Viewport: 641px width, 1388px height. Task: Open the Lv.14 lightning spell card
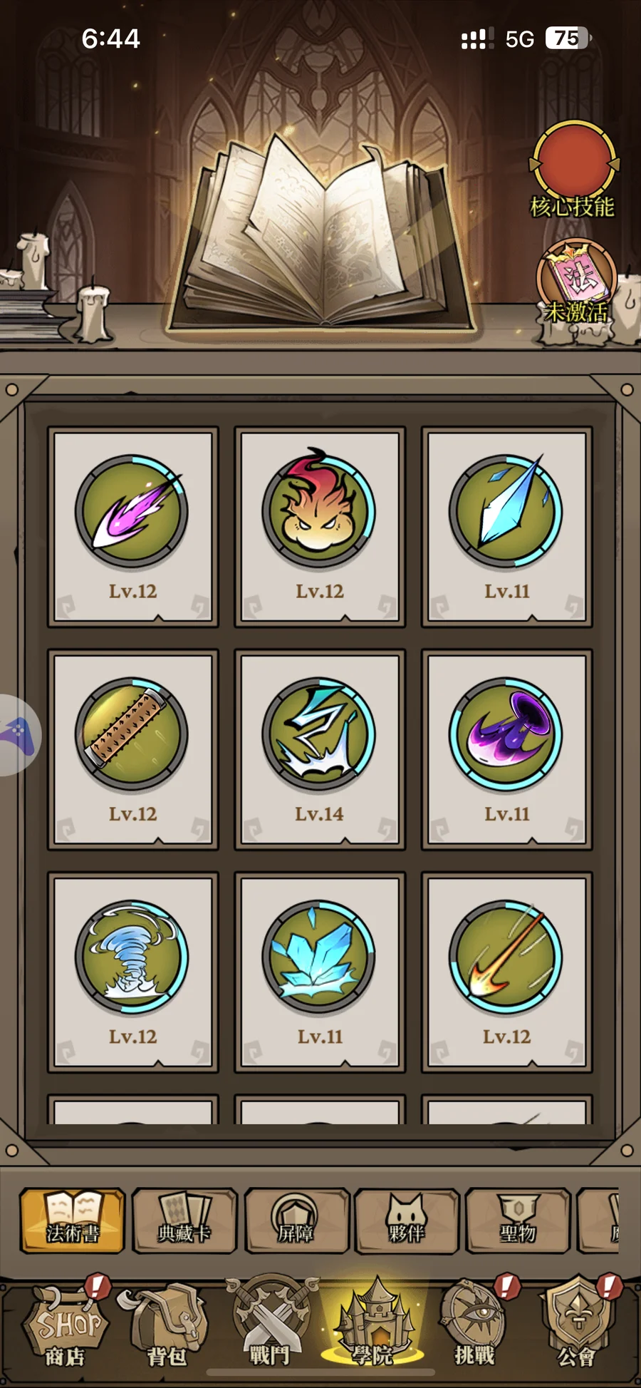(x=320, y=750)
